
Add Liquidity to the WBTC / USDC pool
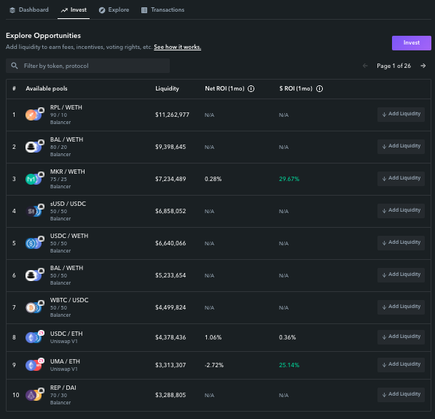401,307
